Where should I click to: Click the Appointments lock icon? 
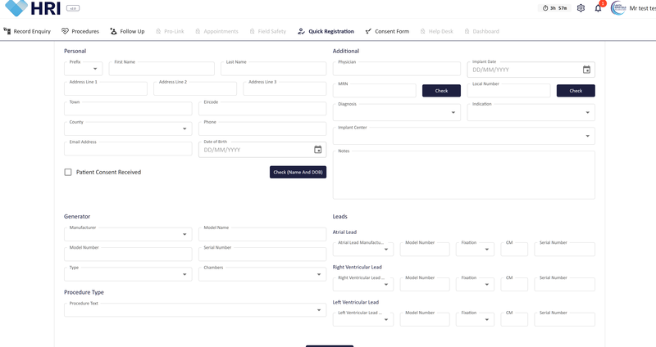198,31
